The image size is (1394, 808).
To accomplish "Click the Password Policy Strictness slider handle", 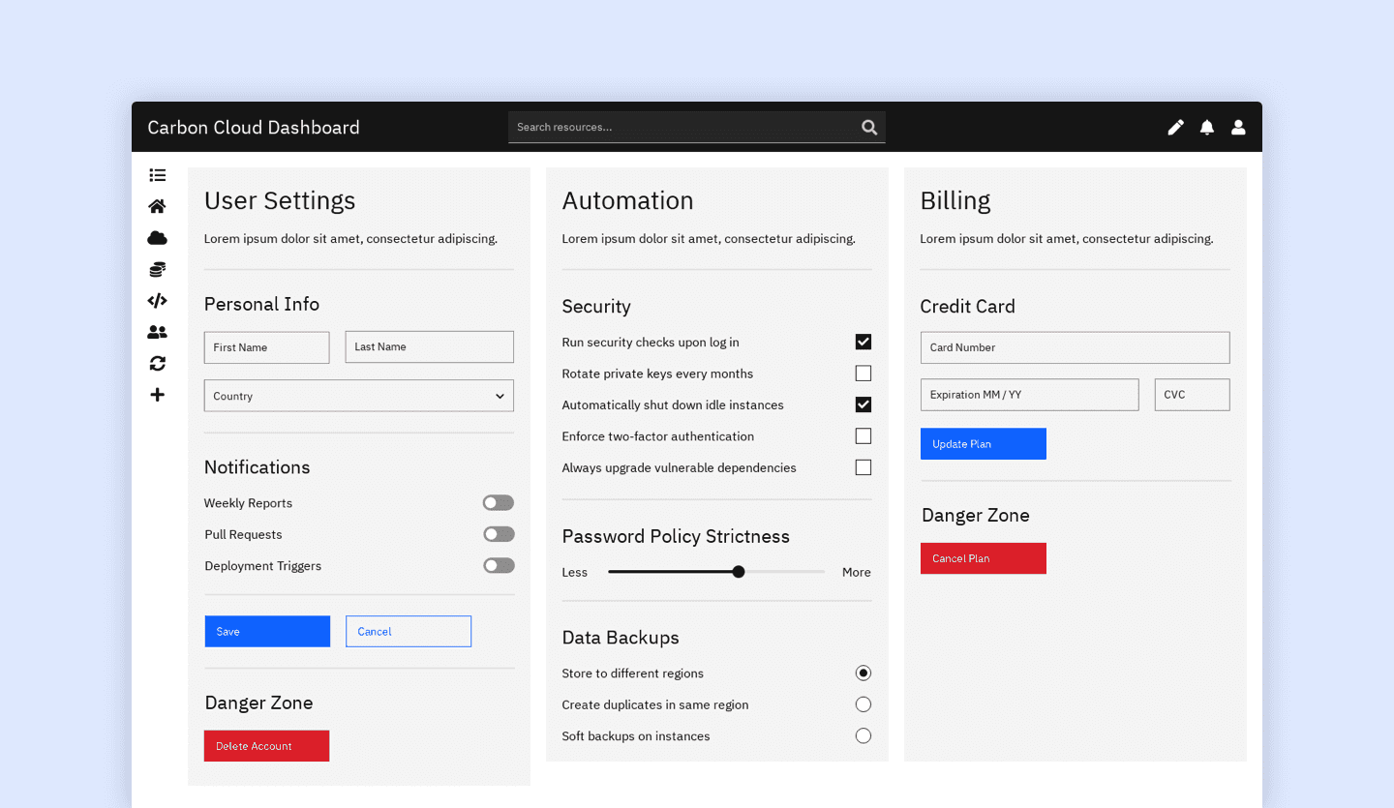I will 739,572.
